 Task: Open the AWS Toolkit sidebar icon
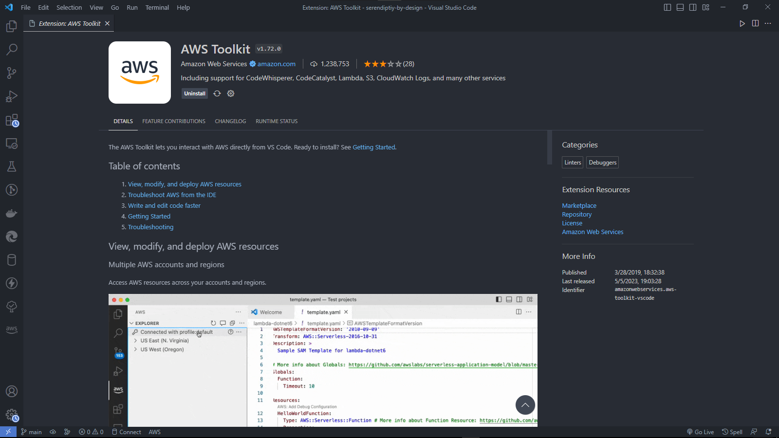coord(12,329)
